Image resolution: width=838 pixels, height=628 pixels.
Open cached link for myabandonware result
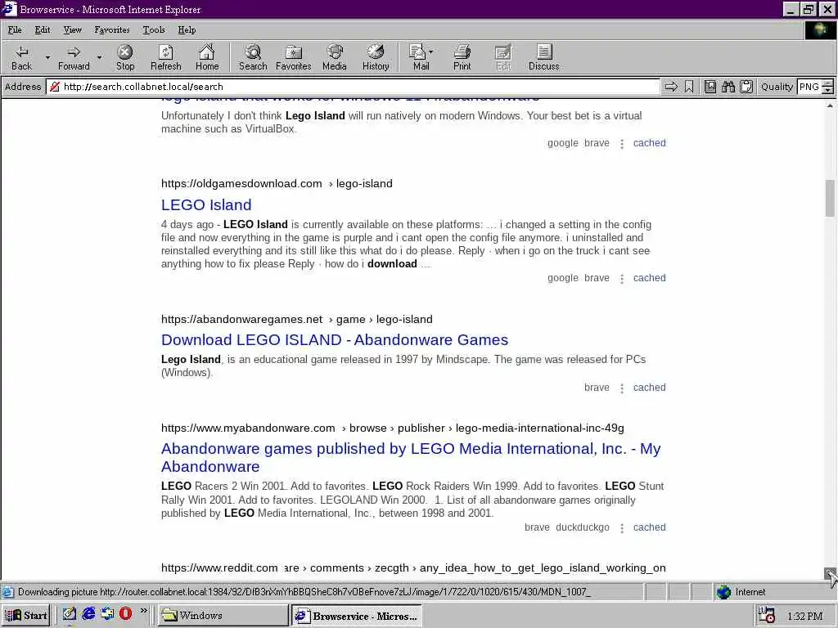click(x=649, y=527)
